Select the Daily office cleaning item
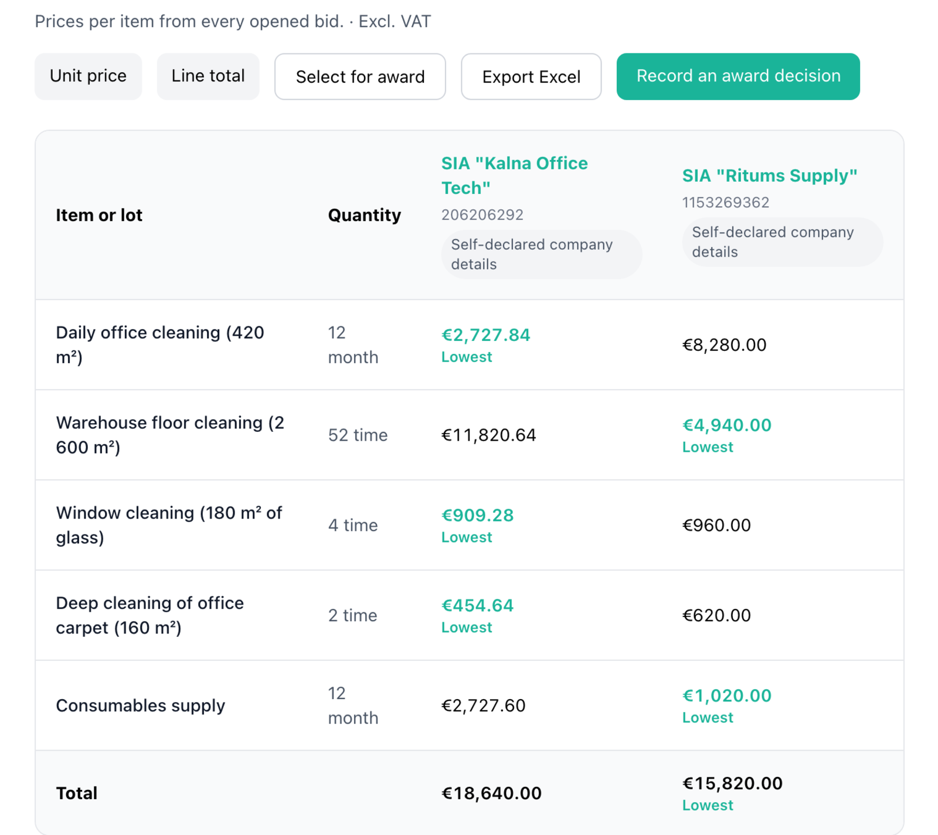938x835 pixels. tap(160, 345)
